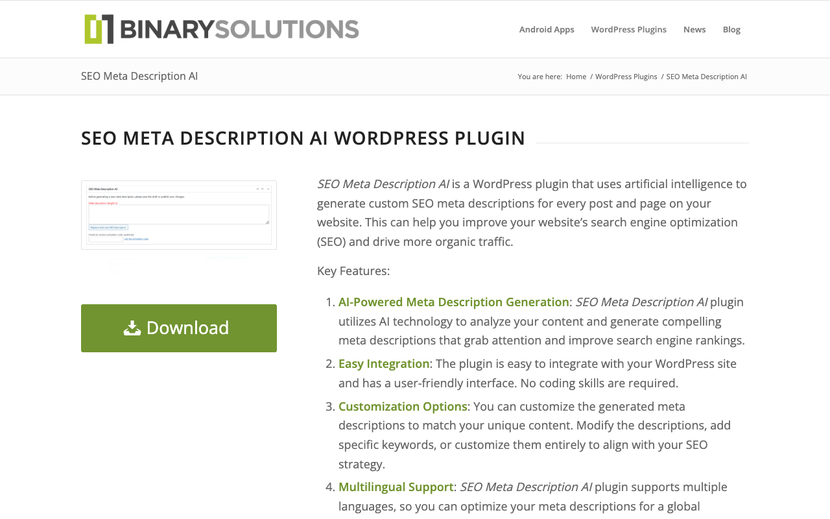The width and height of the screenshot is (830, 519).
Task: Go to the News page
Action: (694, 29)
